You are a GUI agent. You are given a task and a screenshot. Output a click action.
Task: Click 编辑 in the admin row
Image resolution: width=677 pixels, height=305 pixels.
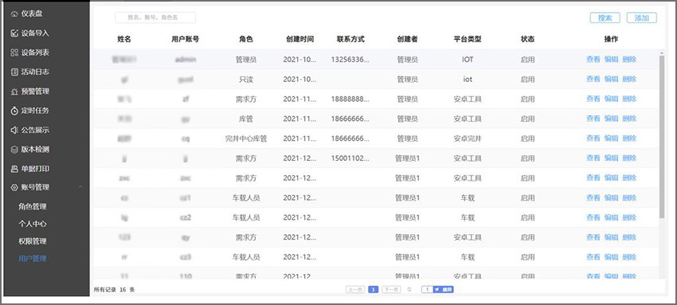point(611,60)
